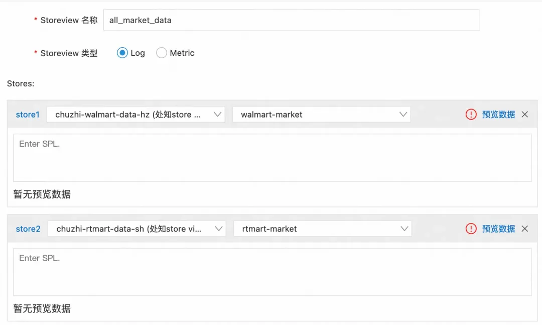
Task: Click the store2 label
Action: 28,229
